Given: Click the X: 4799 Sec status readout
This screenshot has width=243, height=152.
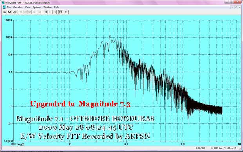Looking at the screenshot, I should click(x=217, y=148).
